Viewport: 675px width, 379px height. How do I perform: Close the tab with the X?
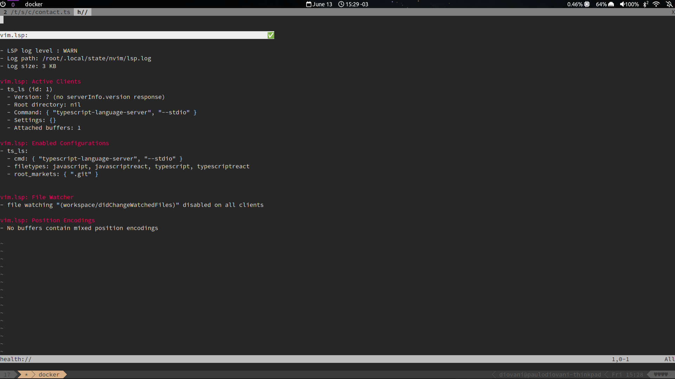coord(673,12)
